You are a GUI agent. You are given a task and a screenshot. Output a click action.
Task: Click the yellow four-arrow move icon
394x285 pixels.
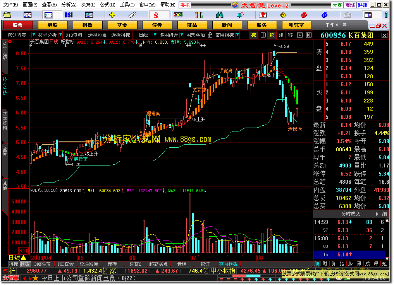pyautogui.click(x=112, y=15)
